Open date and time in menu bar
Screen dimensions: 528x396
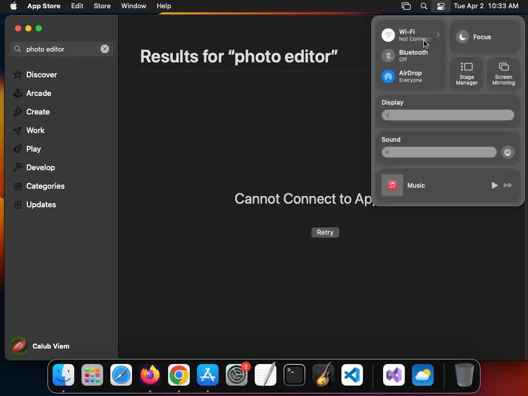pyautogui.click(x=486, y=6)
